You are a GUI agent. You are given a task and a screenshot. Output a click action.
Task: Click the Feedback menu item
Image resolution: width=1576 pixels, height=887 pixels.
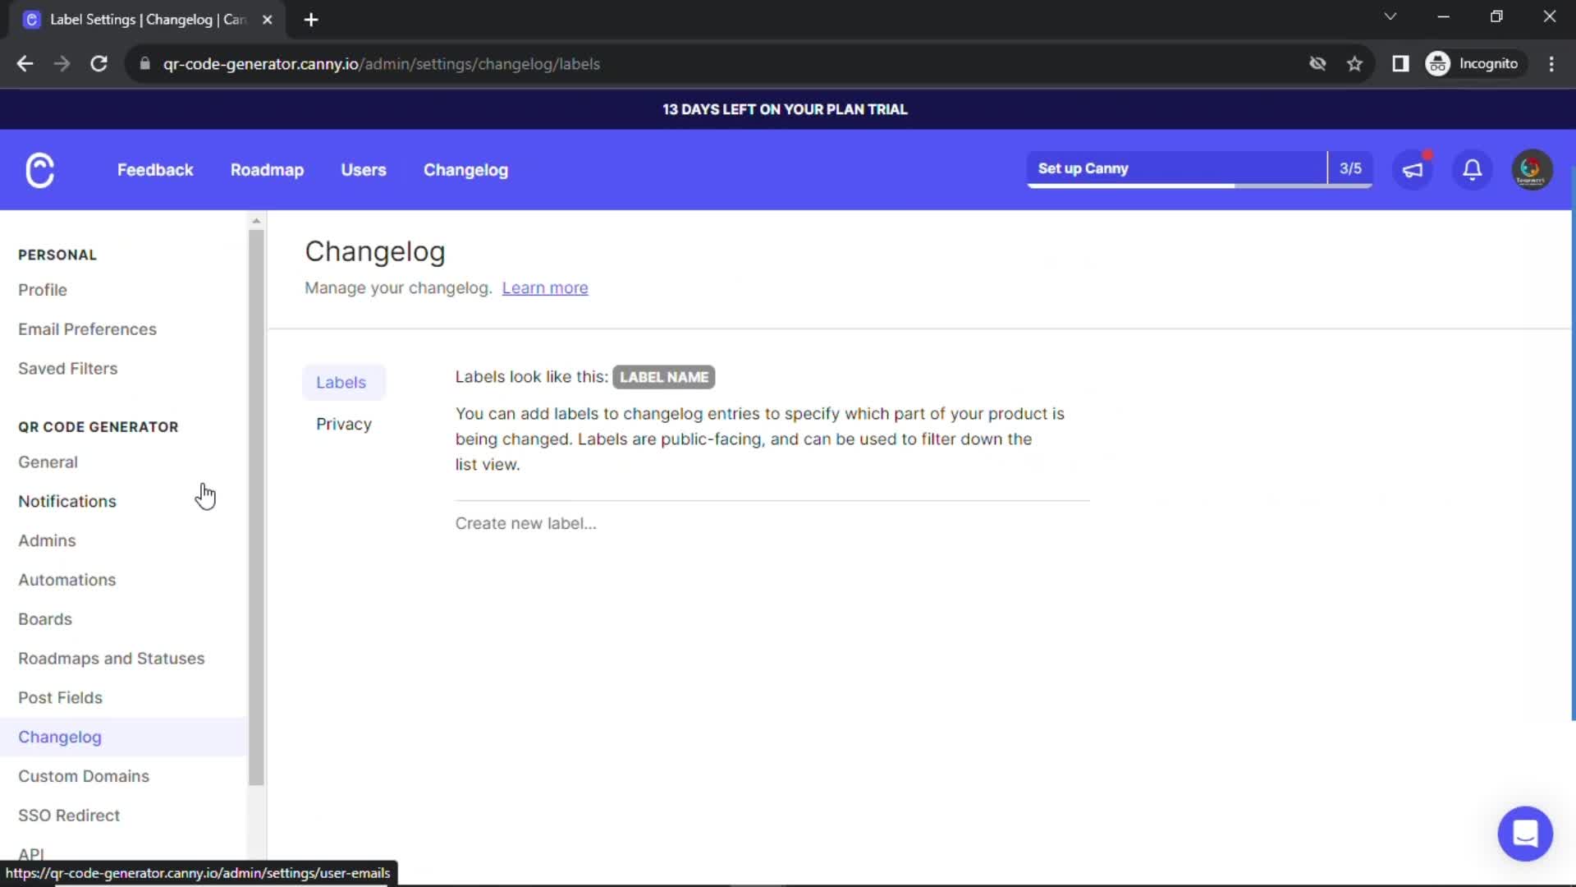click(x=155, y=170)
